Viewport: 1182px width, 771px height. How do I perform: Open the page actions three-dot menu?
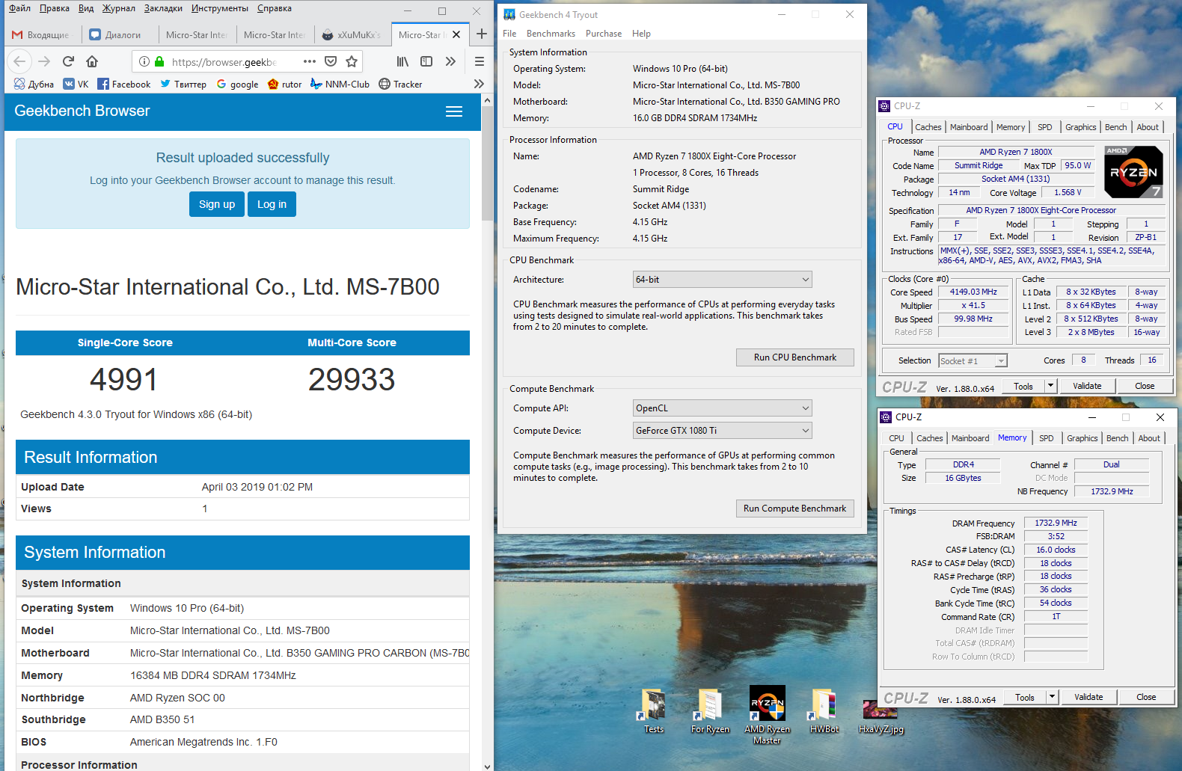[x=310, y=61]
